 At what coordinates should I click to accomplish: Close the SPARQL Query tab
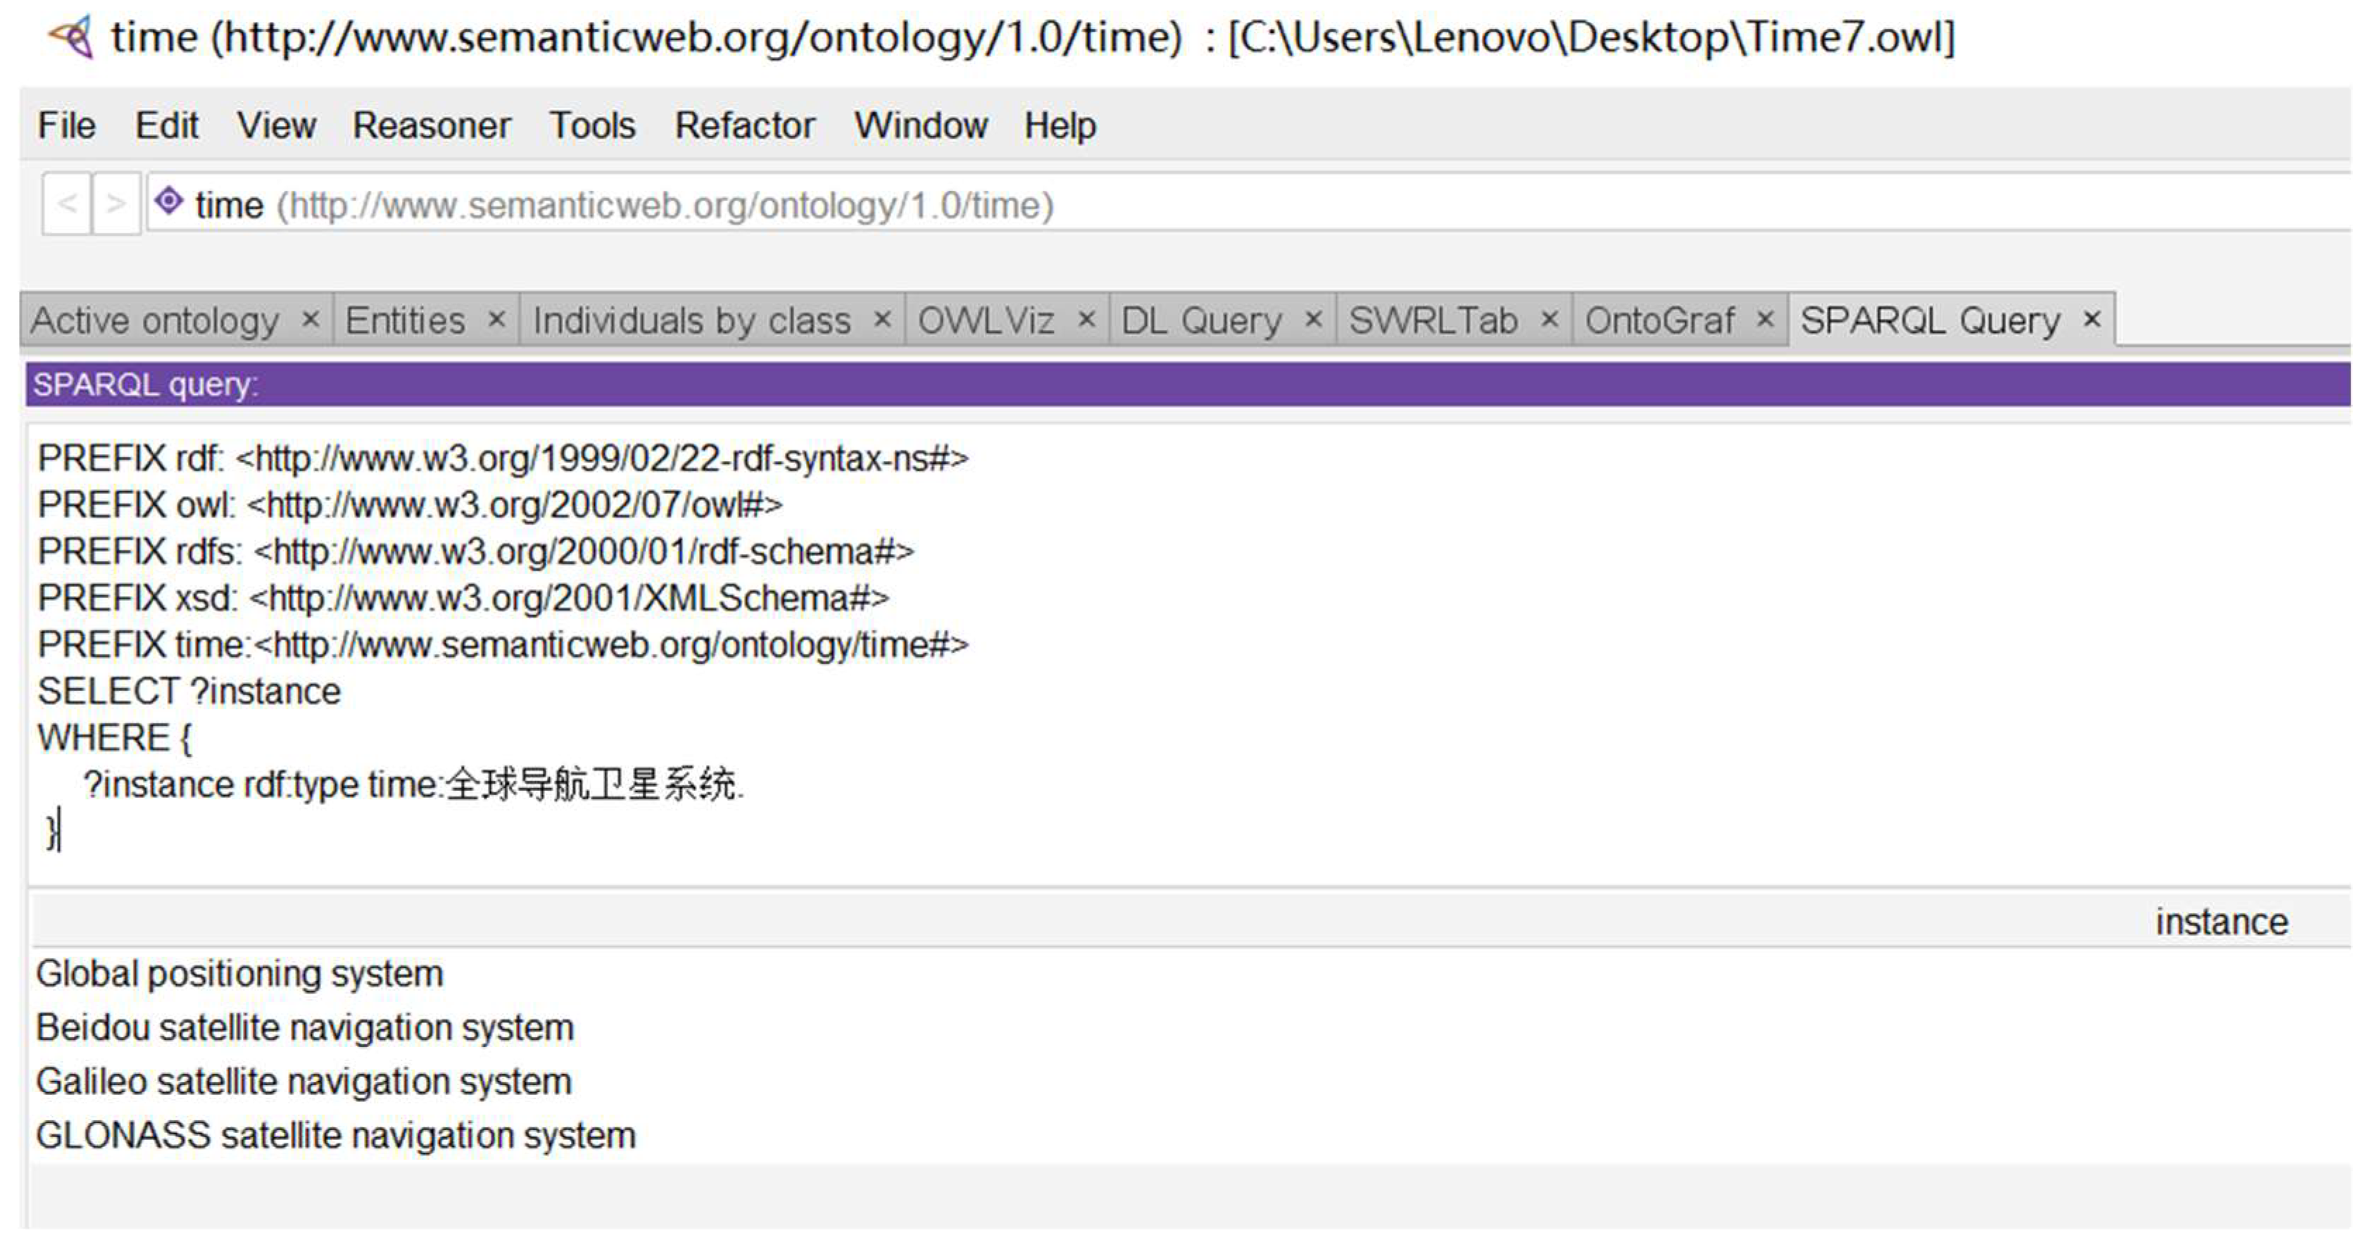pos(2092,319)
